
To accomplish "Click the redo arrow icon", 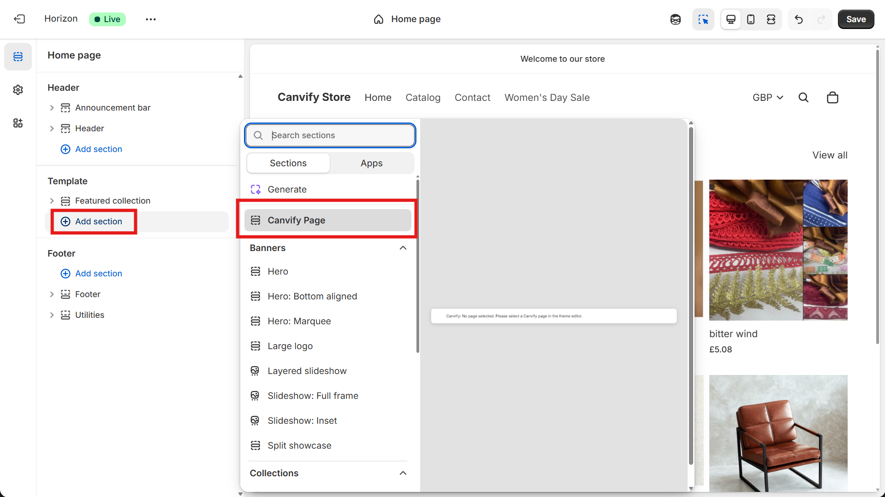I will (821, 19).
